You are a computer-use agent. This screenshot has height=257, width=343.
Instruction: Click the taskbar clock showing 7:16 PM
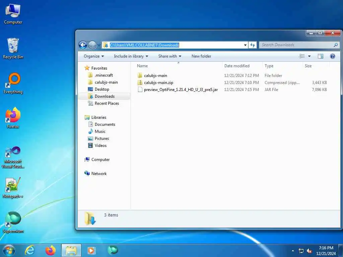coord(326,251)
